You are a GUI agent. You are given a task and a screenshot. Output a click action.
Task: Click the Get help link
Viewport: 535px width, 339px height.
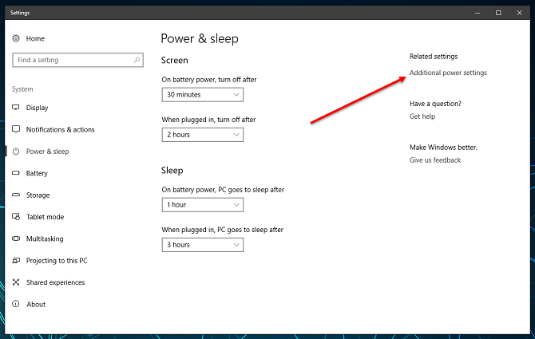(x=422, y=116)
